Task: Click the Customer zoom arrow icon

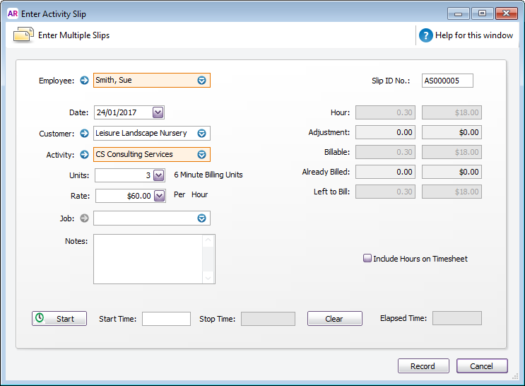Action: click(x=85, y=134)
